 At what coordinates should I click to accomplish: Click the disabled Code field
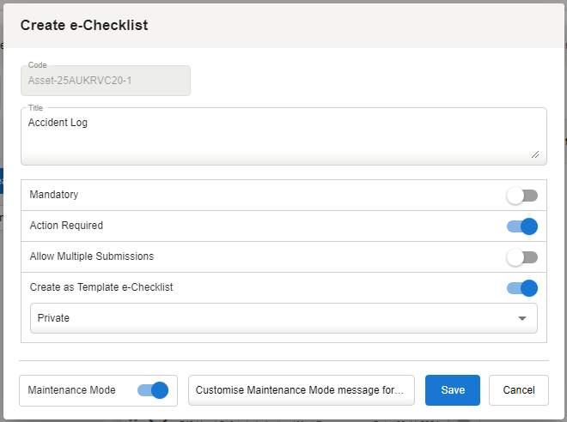[x=106, y=81]
